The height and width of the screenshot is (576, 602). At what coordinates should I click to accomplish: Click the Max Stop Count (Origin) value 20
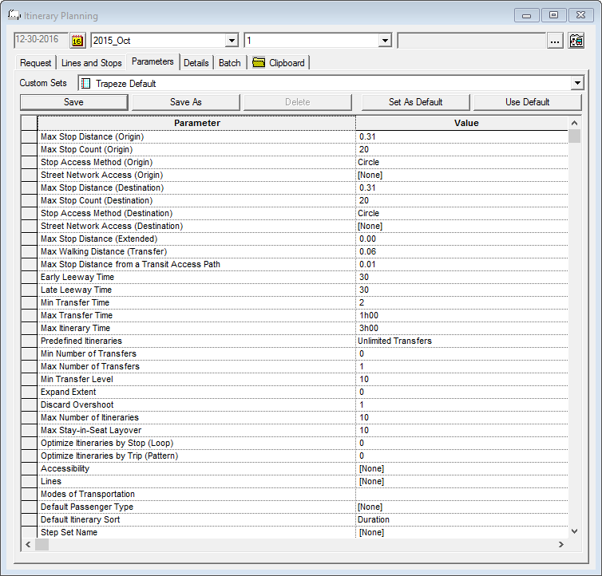tap(461, 150)
